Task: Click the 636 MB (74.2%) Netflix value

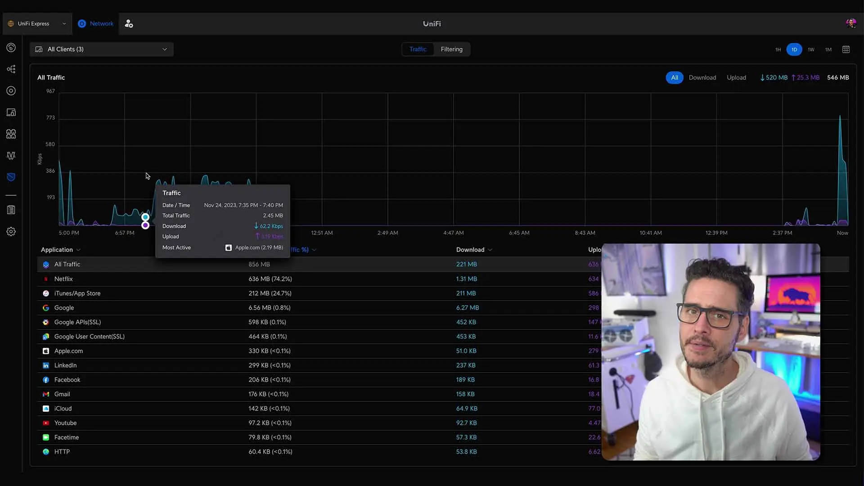Action: click(x=270, y=279)
